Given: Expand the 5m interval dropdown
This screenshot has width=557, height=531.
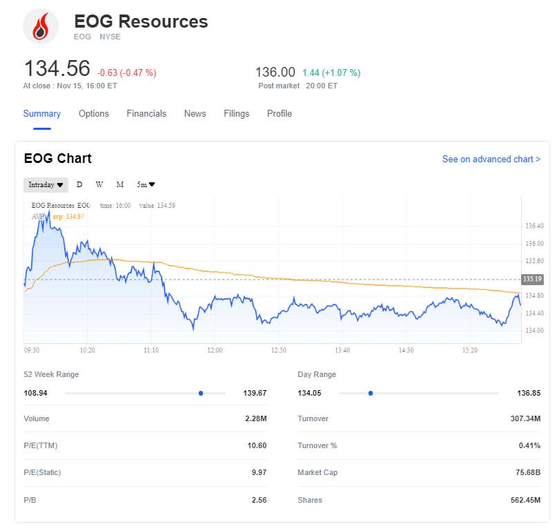Looking at the screenshot, I should 146,184.
